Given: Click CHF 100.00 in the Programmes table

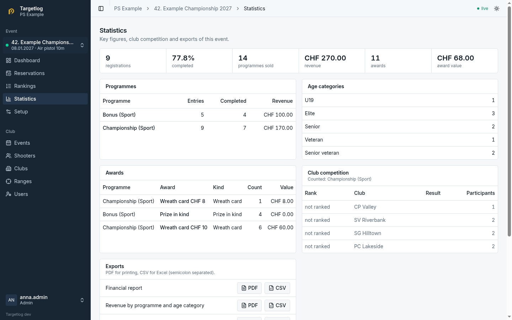Looking at the screenshot, I should click(278, 115).
